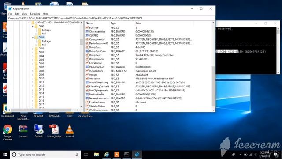Select the MatchingDeviceId value name
The height and width of the screenshot is (159, 282).
coord(99,87)
